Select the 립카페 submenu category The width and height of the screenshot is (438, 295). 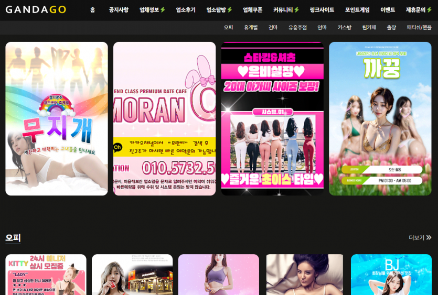(369, 27)
